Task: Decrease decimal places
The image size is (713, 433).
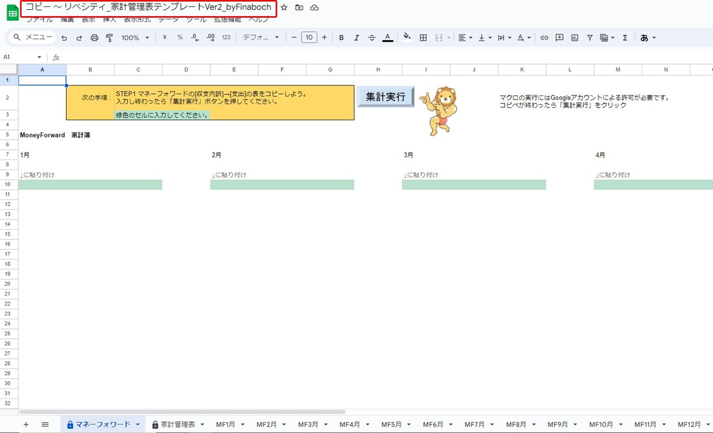Action: click(x=195, y=38)
